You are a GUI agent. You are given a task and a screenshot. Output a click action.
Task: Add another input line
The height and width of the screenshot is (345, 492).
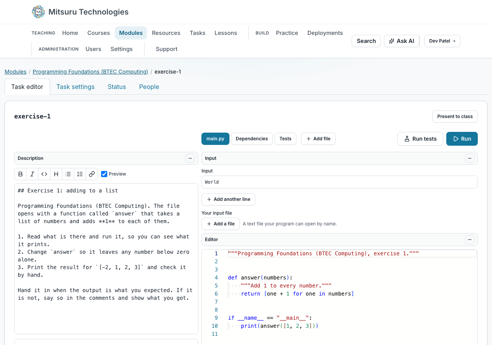(228, 199)
